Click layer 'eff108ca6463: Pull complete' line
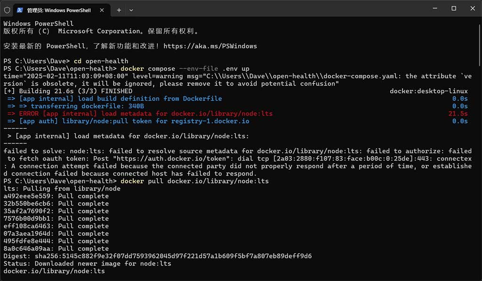Screen dimensions: 482x281 coord(56,226)
